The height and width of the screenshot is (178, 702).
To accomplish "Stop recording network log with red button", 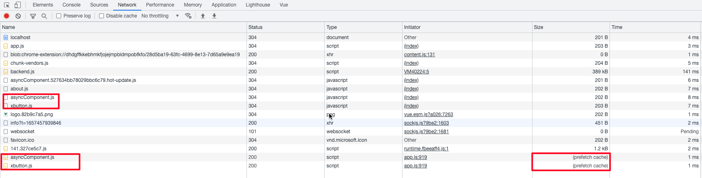I will (7, 16).
